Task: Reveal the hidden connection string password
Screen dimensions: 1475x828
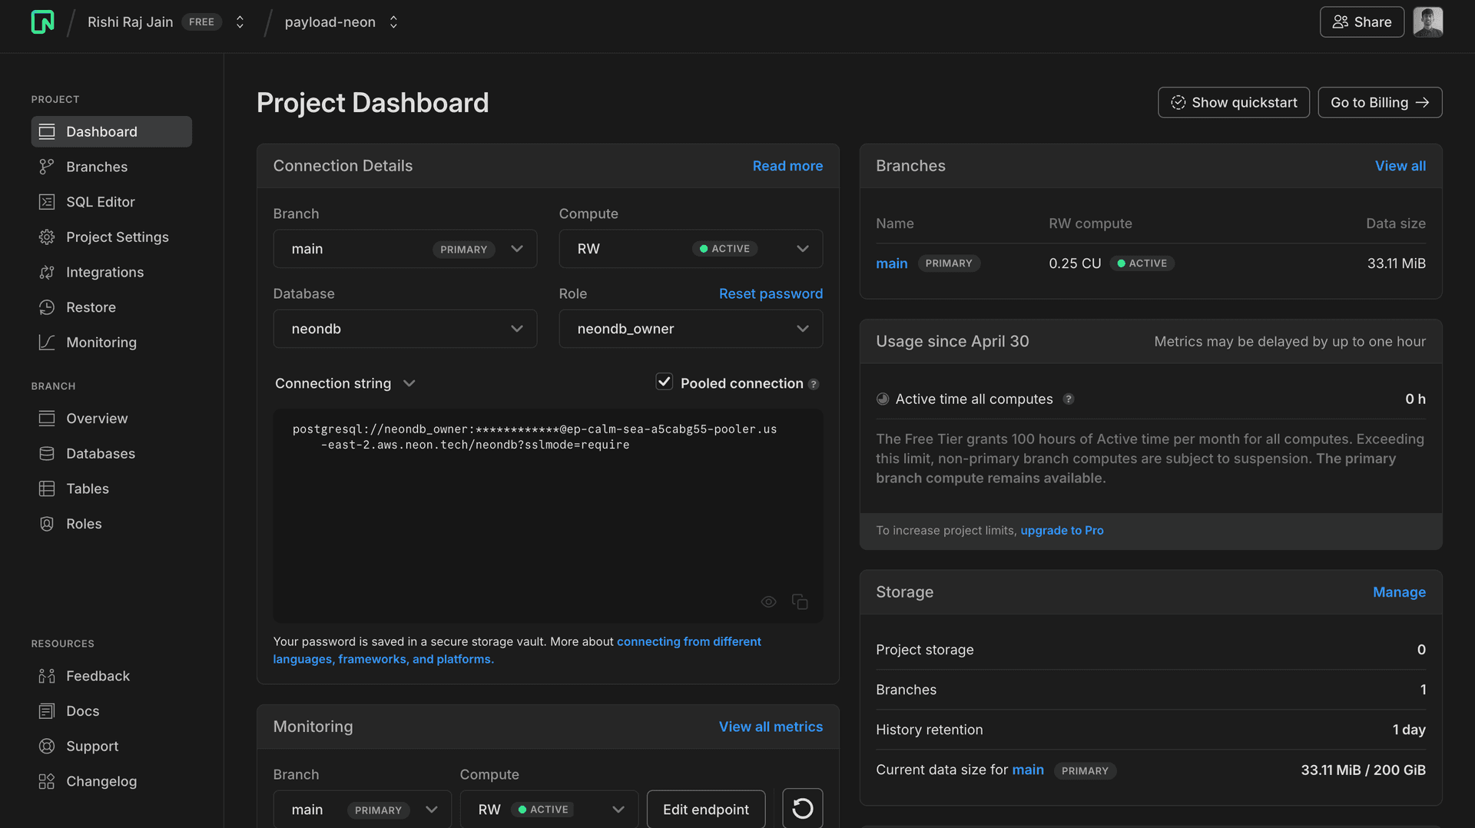Action: [x=768, y=601]
